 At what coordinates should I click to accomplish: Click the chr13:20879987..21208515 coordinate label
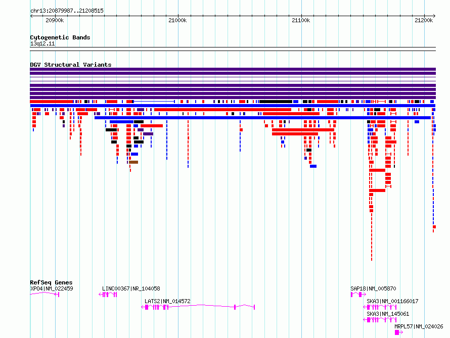tap(67, 11)
